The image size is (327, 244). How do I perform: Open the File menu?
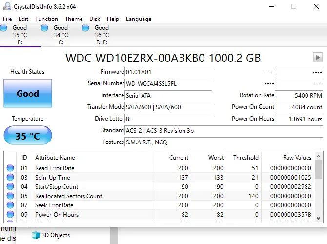click(7, 19)
